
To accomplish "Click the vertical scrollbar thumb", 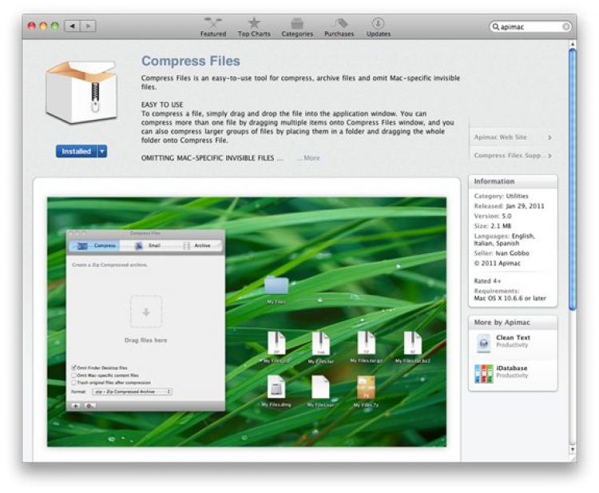I will coord(573,180).
